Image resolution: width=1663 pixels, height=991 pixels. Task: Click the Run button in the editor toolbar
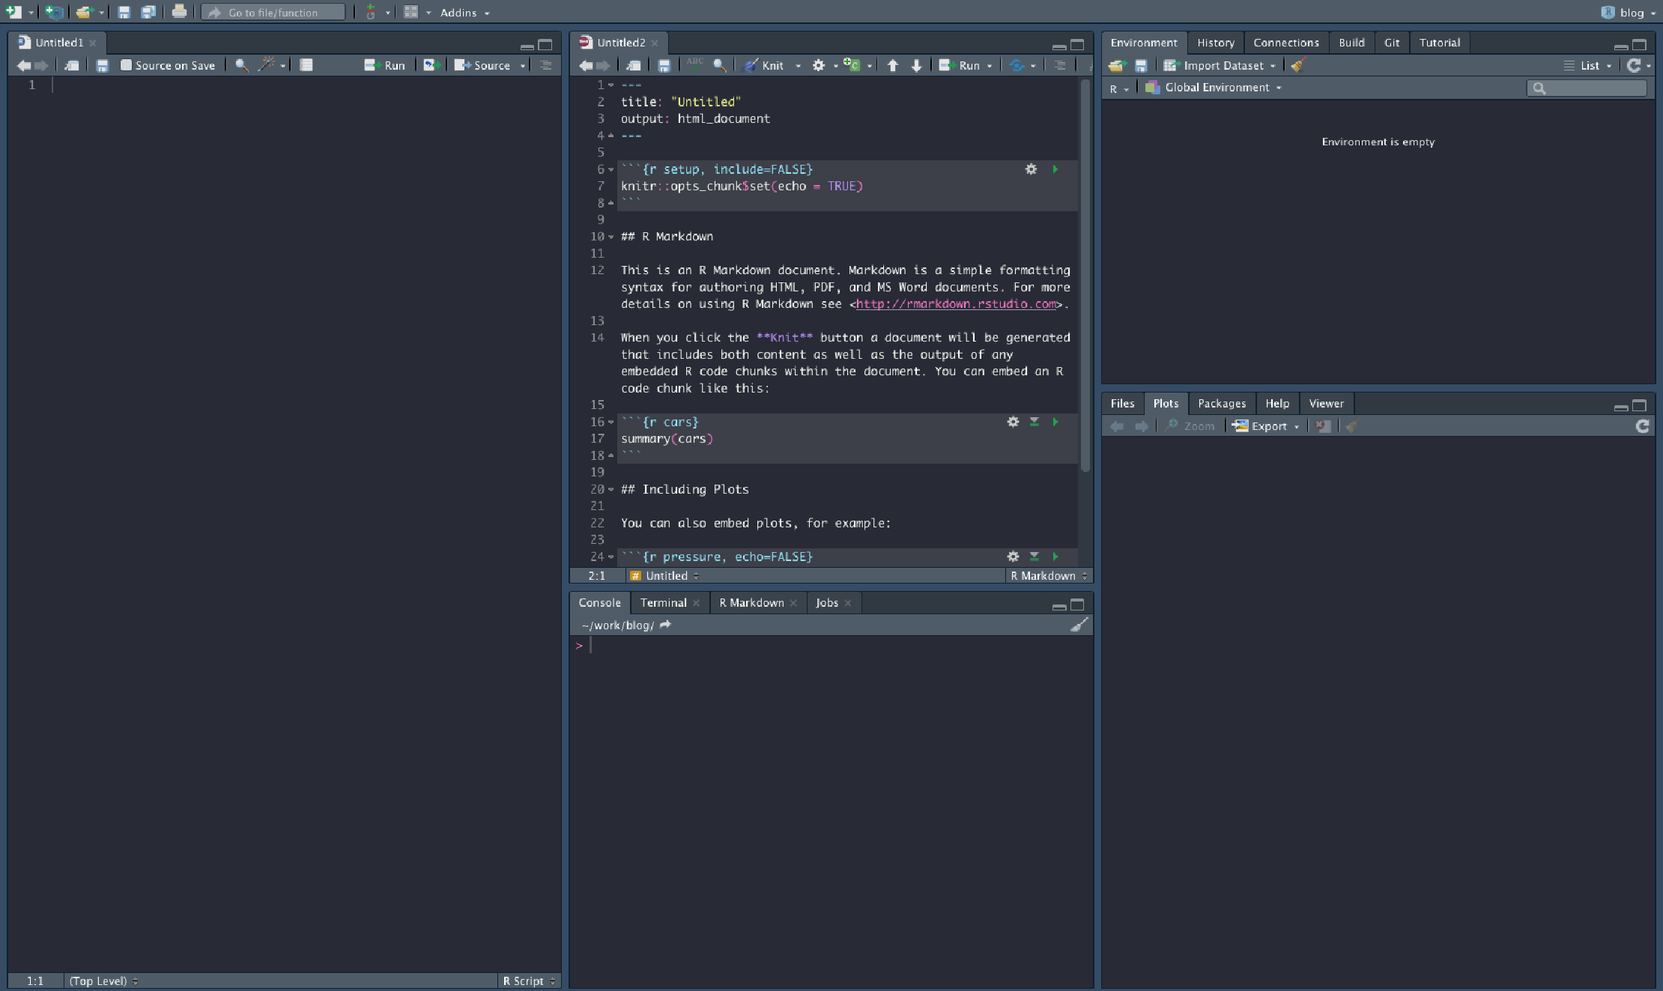click(x=965, y=65)
